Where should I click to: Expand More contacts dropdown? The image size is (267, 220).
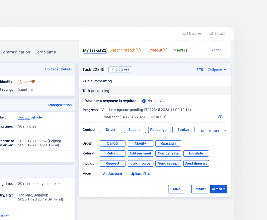point(213,131)
